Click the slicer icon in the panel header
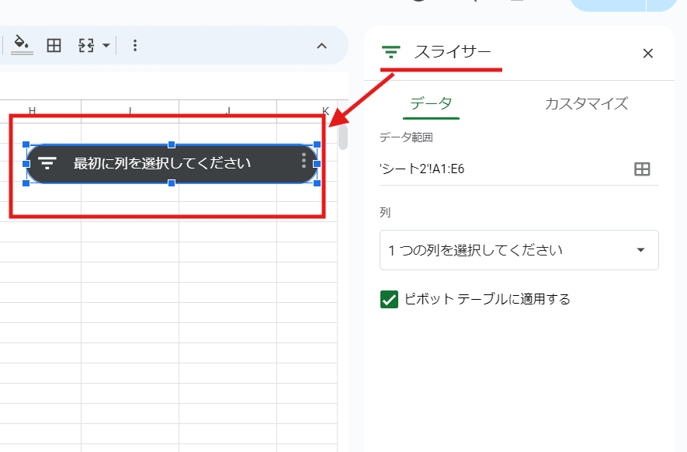 391,53
